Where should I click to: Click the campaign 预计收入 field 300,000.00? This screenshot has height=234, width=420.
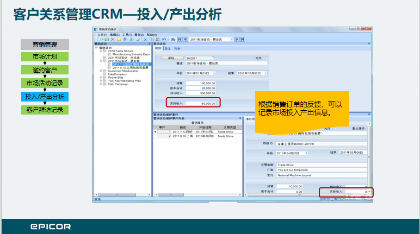point(200,93)
